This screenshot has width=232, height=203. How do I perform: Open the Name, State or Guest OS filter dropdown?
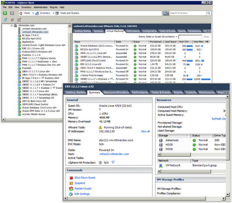tap(176, 37)
